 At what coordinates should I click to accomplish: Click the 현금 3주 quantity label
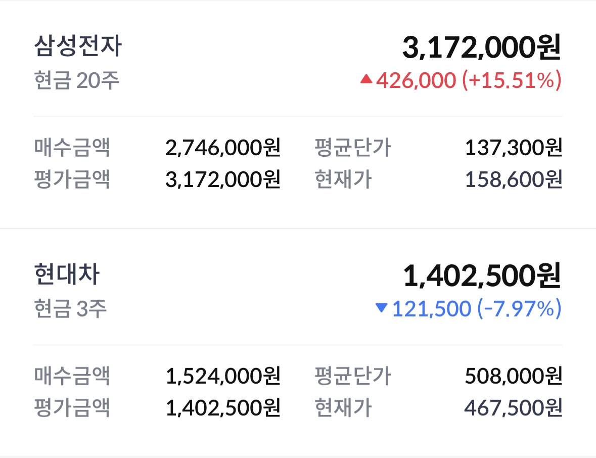(x=71, y=309)
